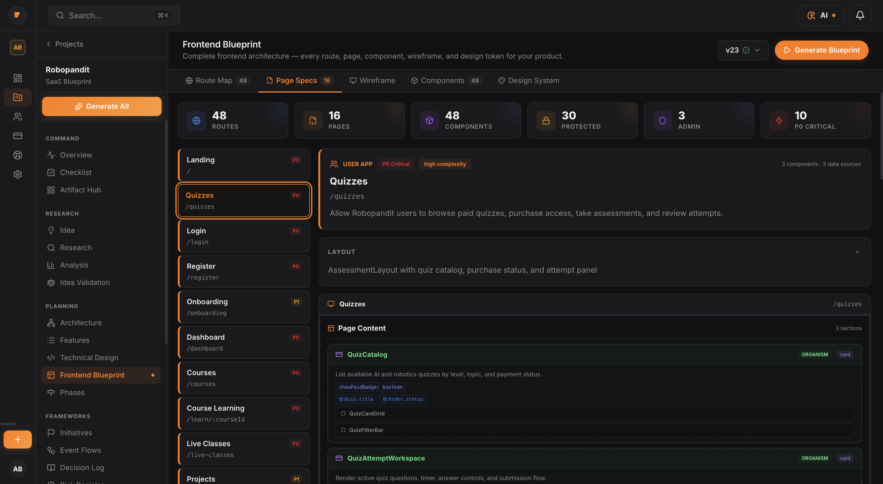Click the orange plus button
The image size is (883, 484).
(17, 440)
